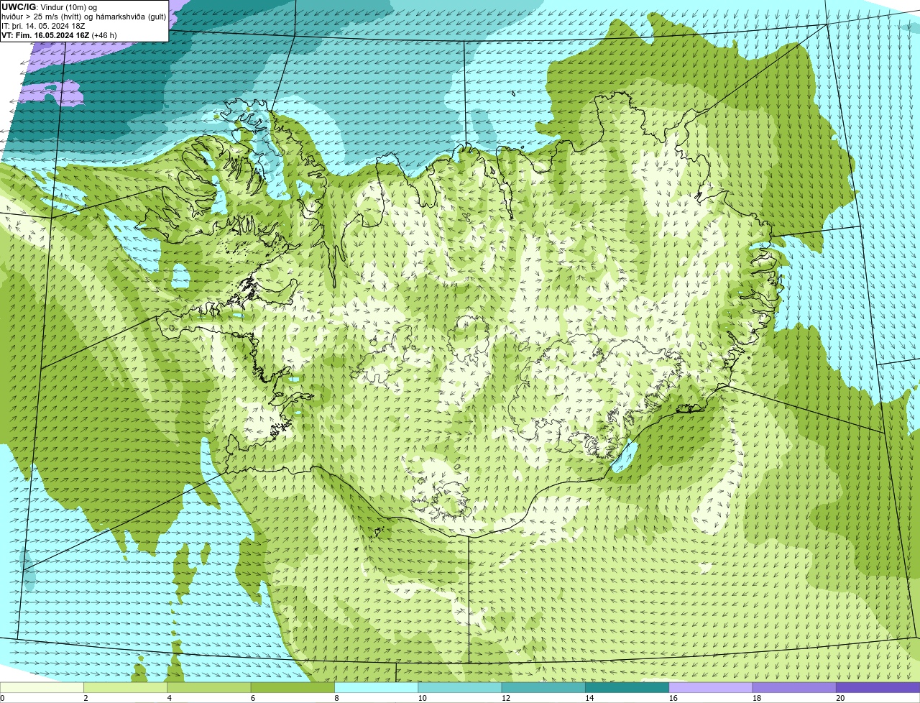The image size is (920, 703).
Task: Click the 10–12 m/s light teal swatch
Action: (x=460, y=687)
